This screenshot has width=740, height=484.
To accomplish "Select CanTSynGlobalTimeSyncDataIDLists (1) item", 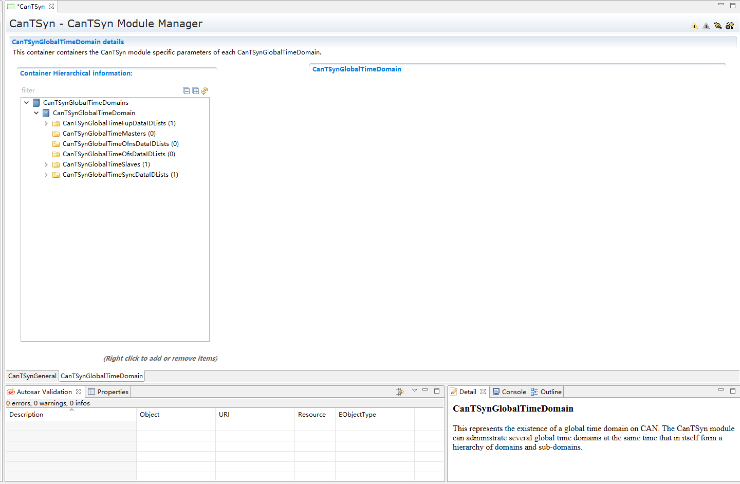I will [x=120, y=175].
